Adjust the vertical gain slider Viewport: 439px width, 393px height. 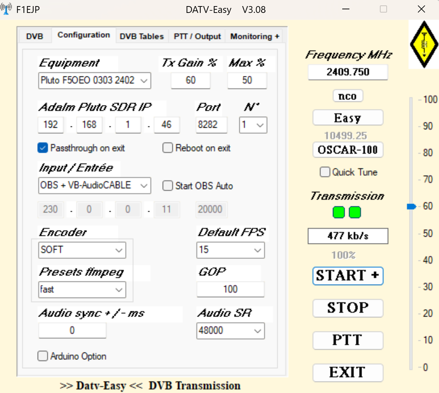(x=411, y=206)
